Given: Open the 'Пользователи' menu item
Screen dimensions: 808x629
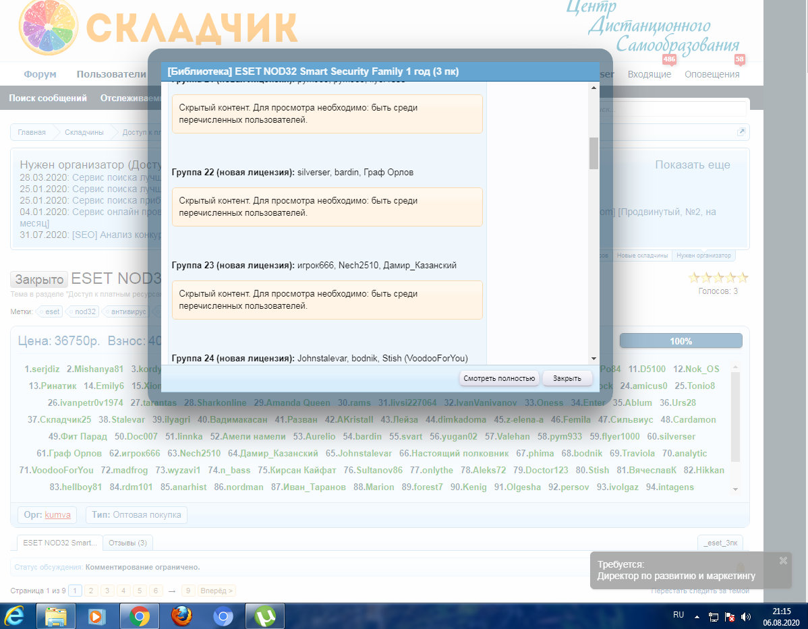Looking at the screenshot, I should [x=111, y=74].
